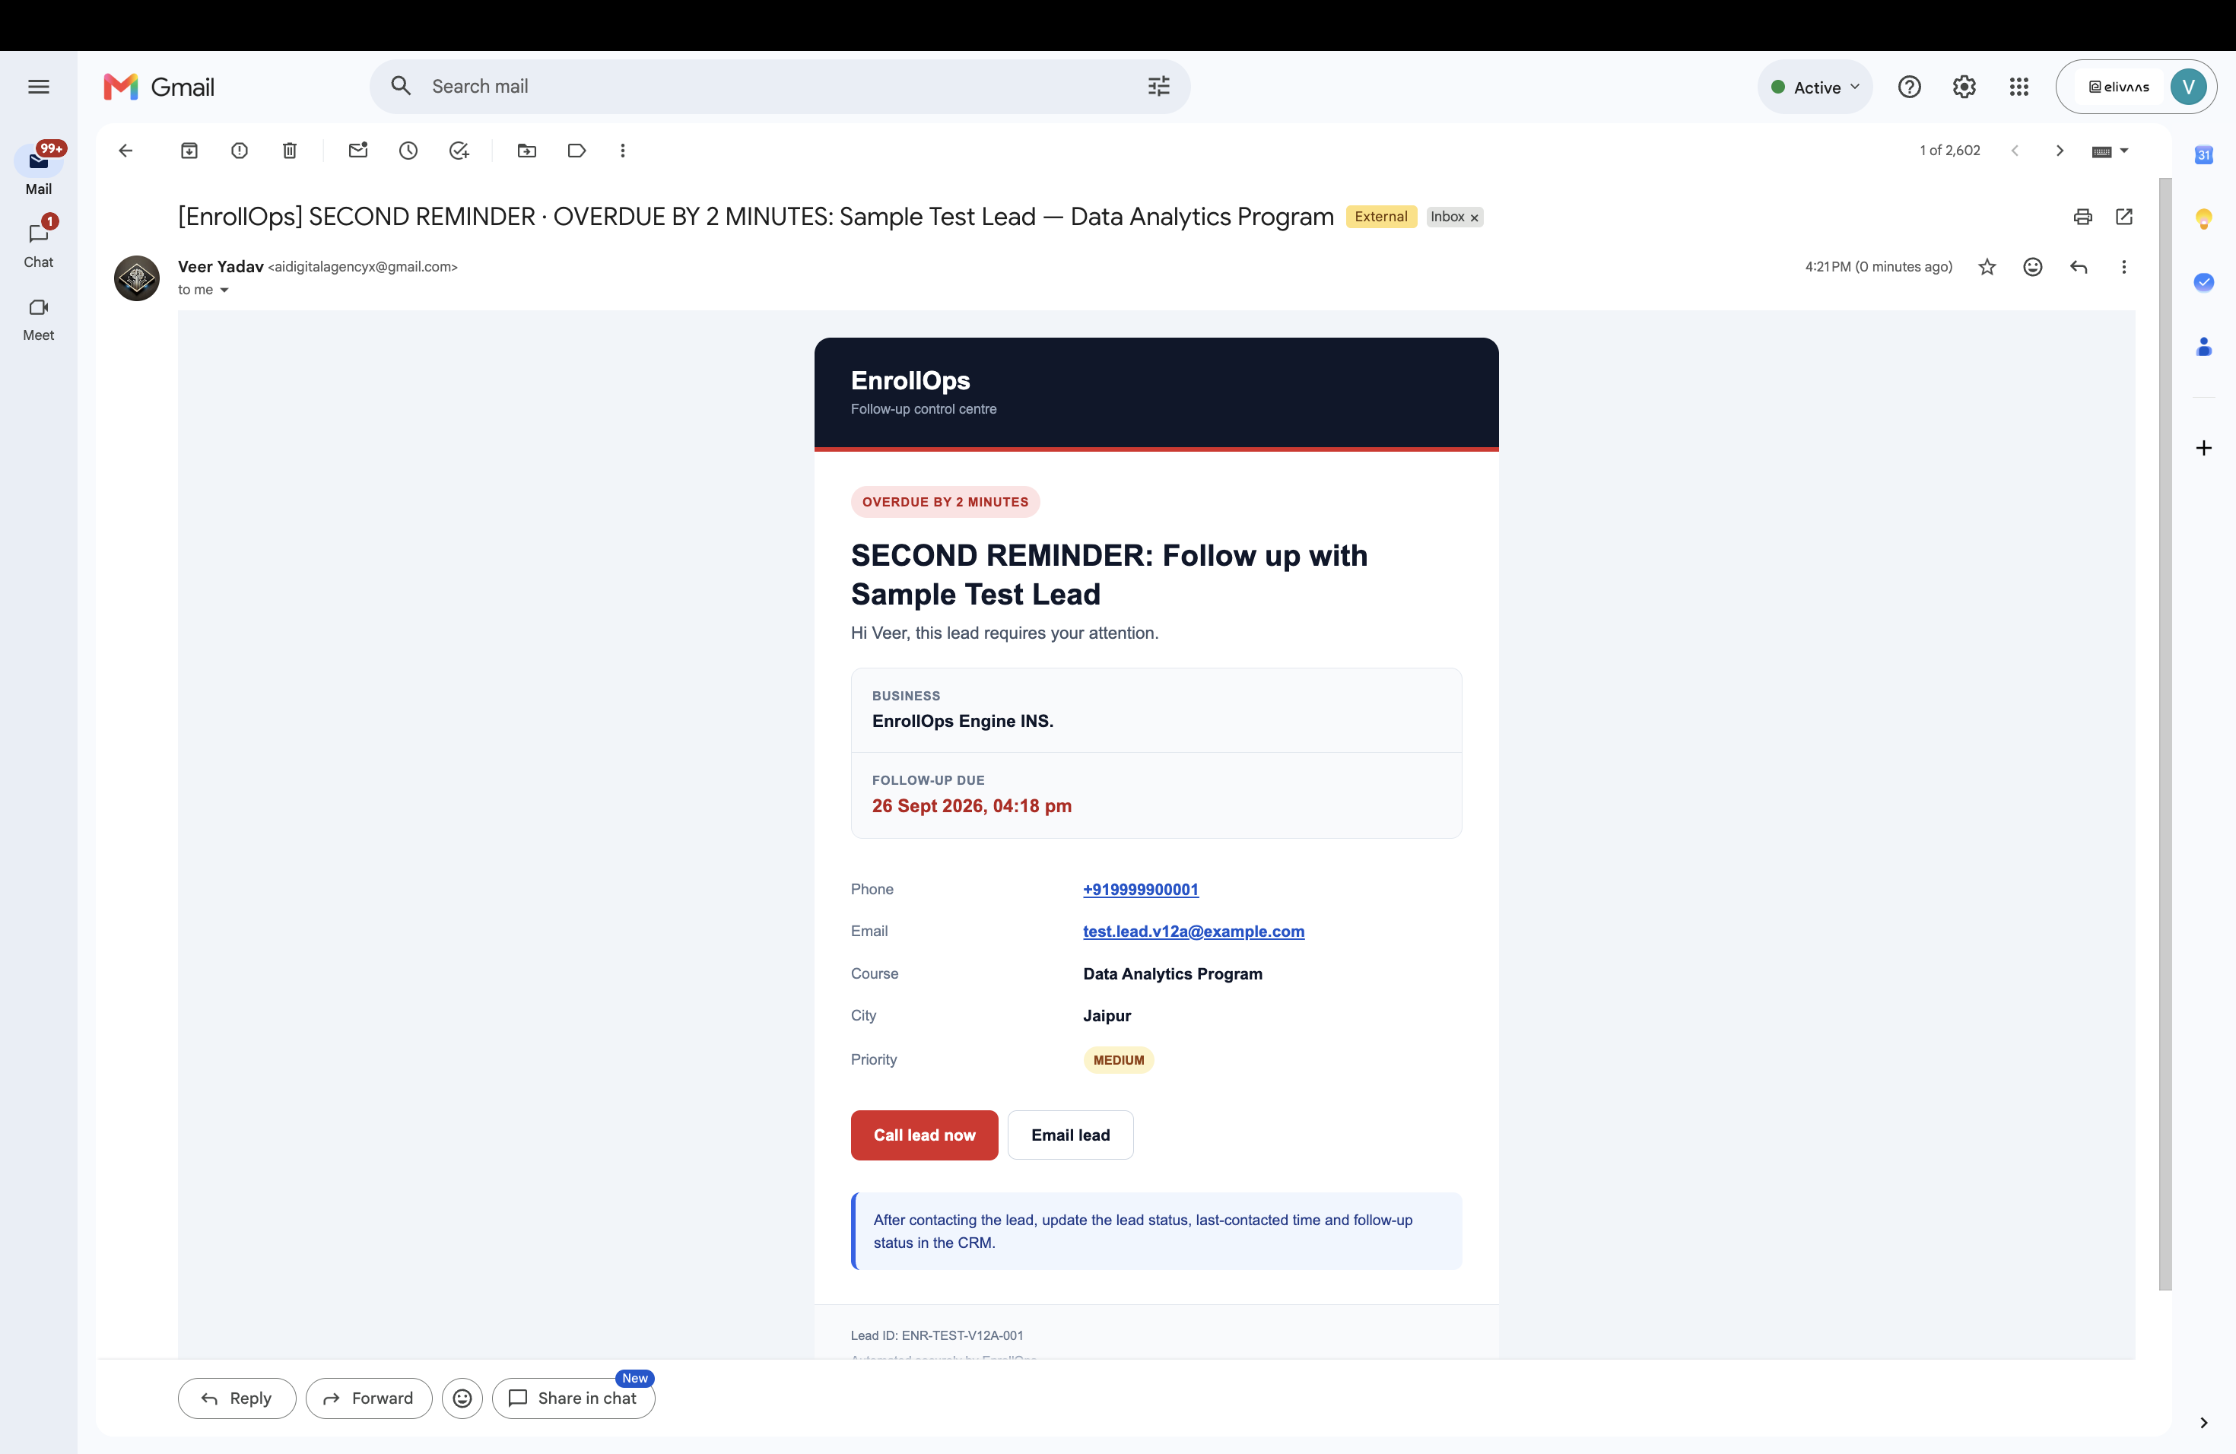Open Google Calendar side panel icon

[2203, 155]
